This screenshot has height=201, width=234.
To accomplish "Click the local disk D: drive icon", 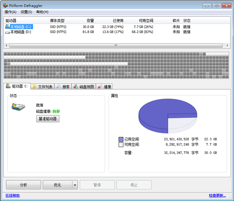I will pyautogui.click(x=7, y=32).
